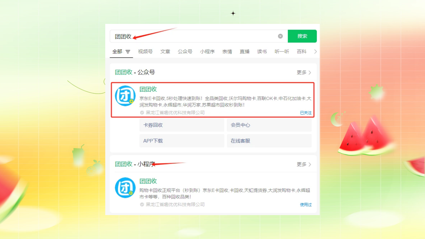Open the filter icon beside 全部
The width and height of the screenshot is (425, 239).
[x=128, y=52]
